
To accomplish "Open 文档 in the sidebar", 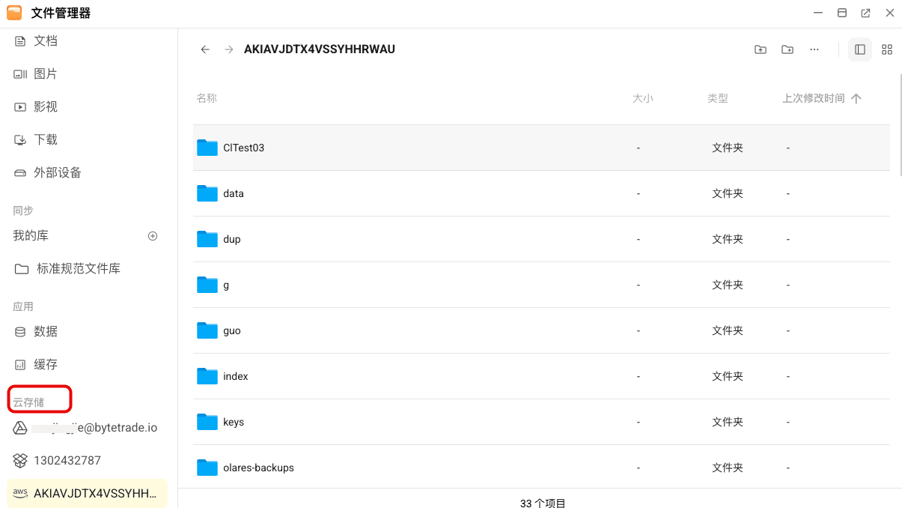I will click(x=46, y=40).
